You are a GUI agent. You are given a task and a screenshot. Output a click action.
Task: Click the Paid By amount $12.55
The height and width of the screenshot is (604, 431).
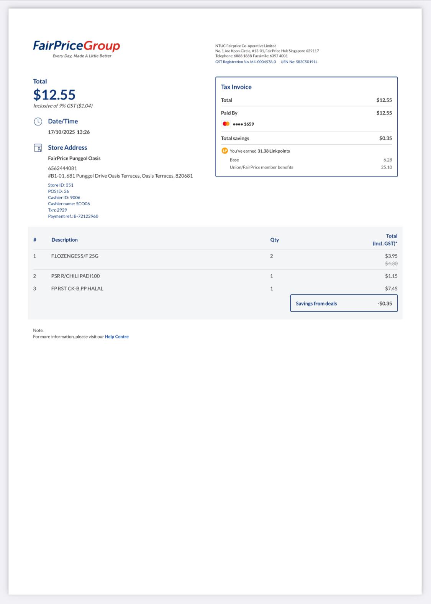384,113
